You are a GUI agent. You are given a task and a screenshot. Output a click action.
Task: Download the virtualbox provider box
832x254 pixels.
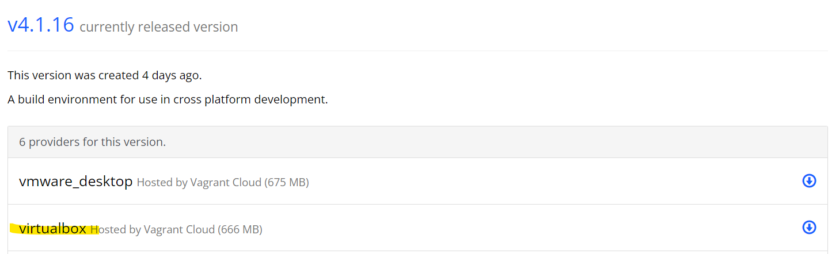click(809, 228)
